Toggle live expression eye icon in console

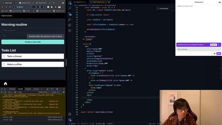coord(15,92)
